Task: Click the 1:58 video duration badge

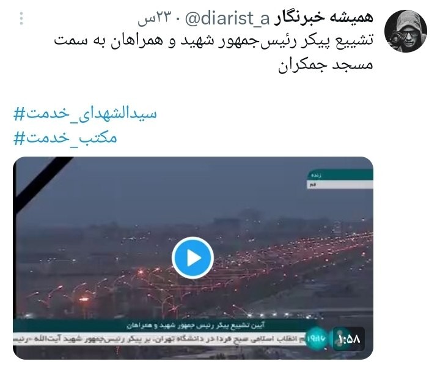Action: pos(349,339)
